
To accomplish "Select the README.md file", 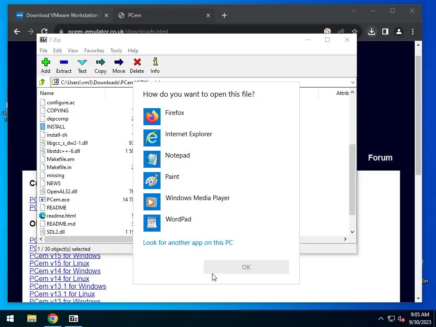I will 61,224.
